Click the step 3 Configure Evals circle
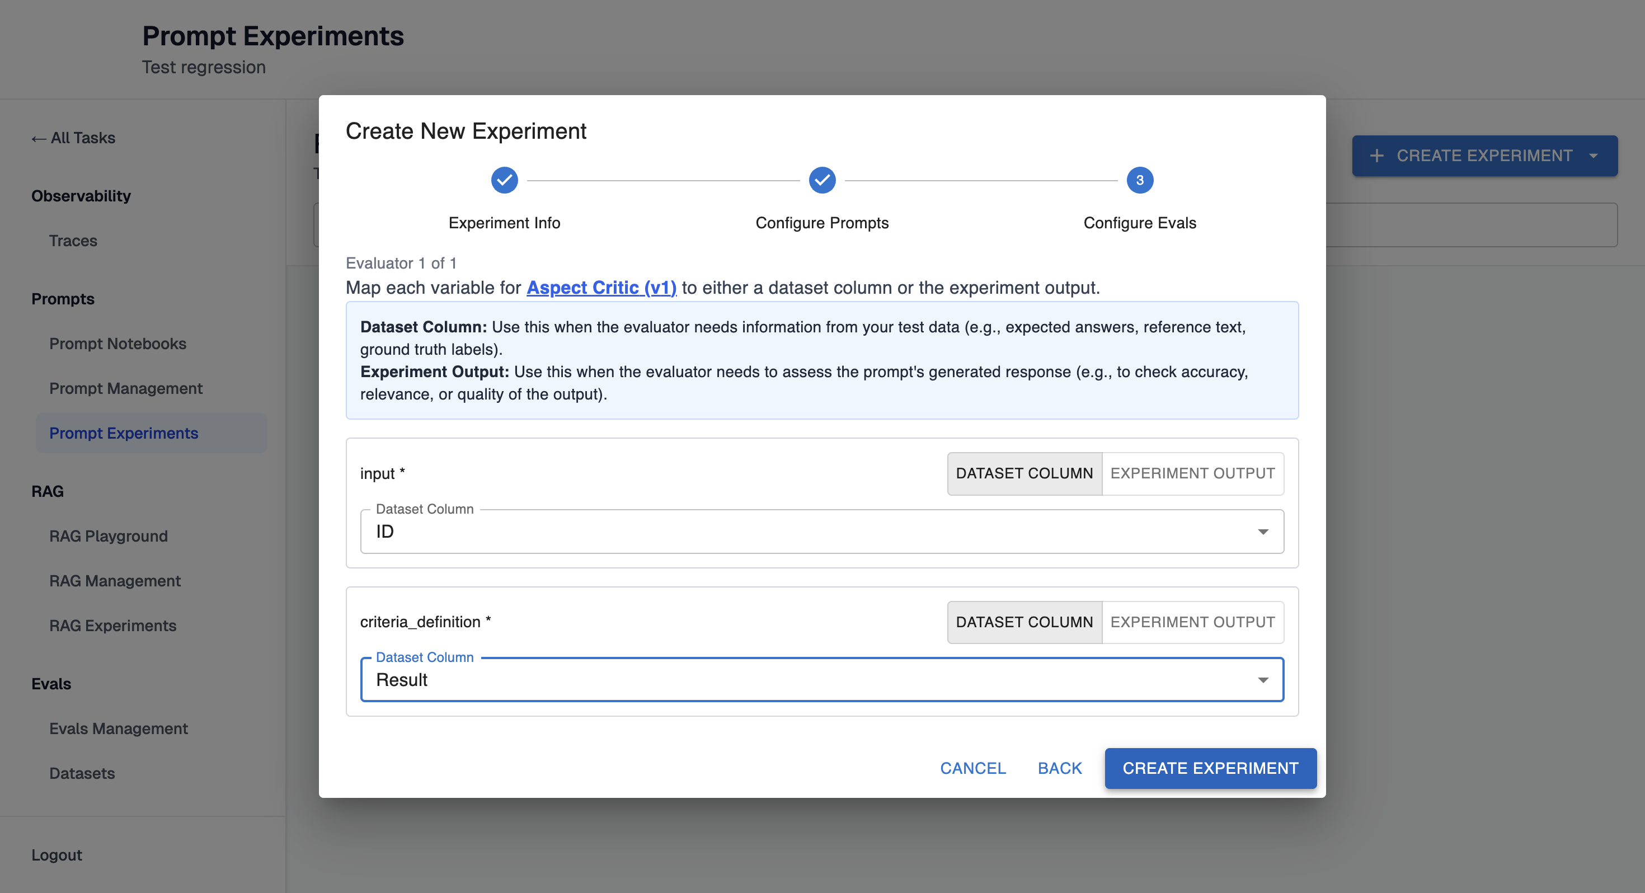Viewport: 1645px width, 893px height. (1139, 180)
